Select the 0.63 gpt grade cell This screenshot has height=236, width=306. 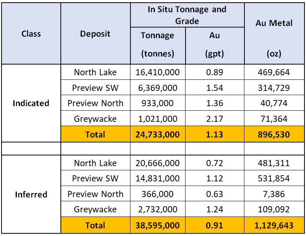tap(215, 194)
